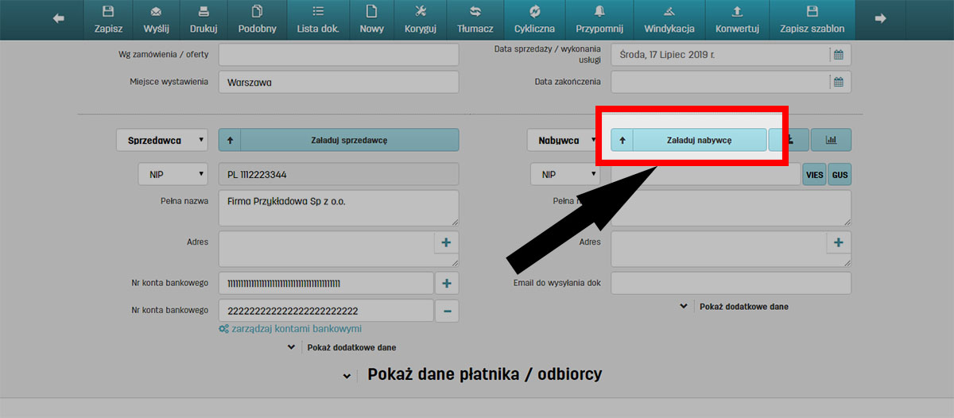Open seller NIP type dropdown
This screenshot has width=954, height=418.
coord(173,174)
